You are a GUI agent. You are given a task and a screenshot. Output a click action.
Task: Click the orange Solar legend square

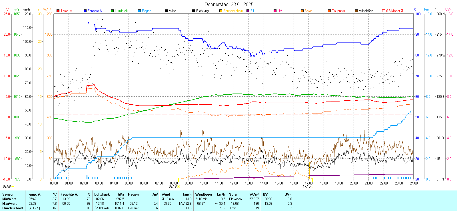point(302,11)
